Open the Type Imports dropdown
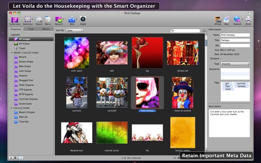Image resolution: width=261 pixels, height=163 pixels. [x=235, y=64]
